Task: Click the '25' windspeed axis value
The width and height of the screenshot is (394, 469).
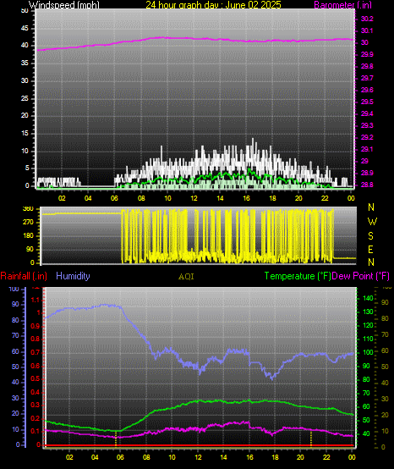Action: 25,98
